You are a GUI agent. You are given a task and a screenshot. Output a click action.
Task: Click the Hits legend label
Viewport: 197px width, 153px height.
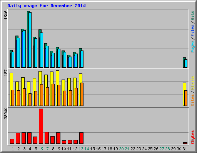[193, 16]
